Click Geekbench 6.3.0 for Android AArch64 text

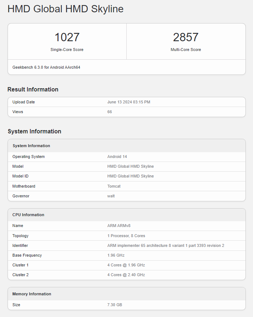pyautogui.click(x=46, y=67)
